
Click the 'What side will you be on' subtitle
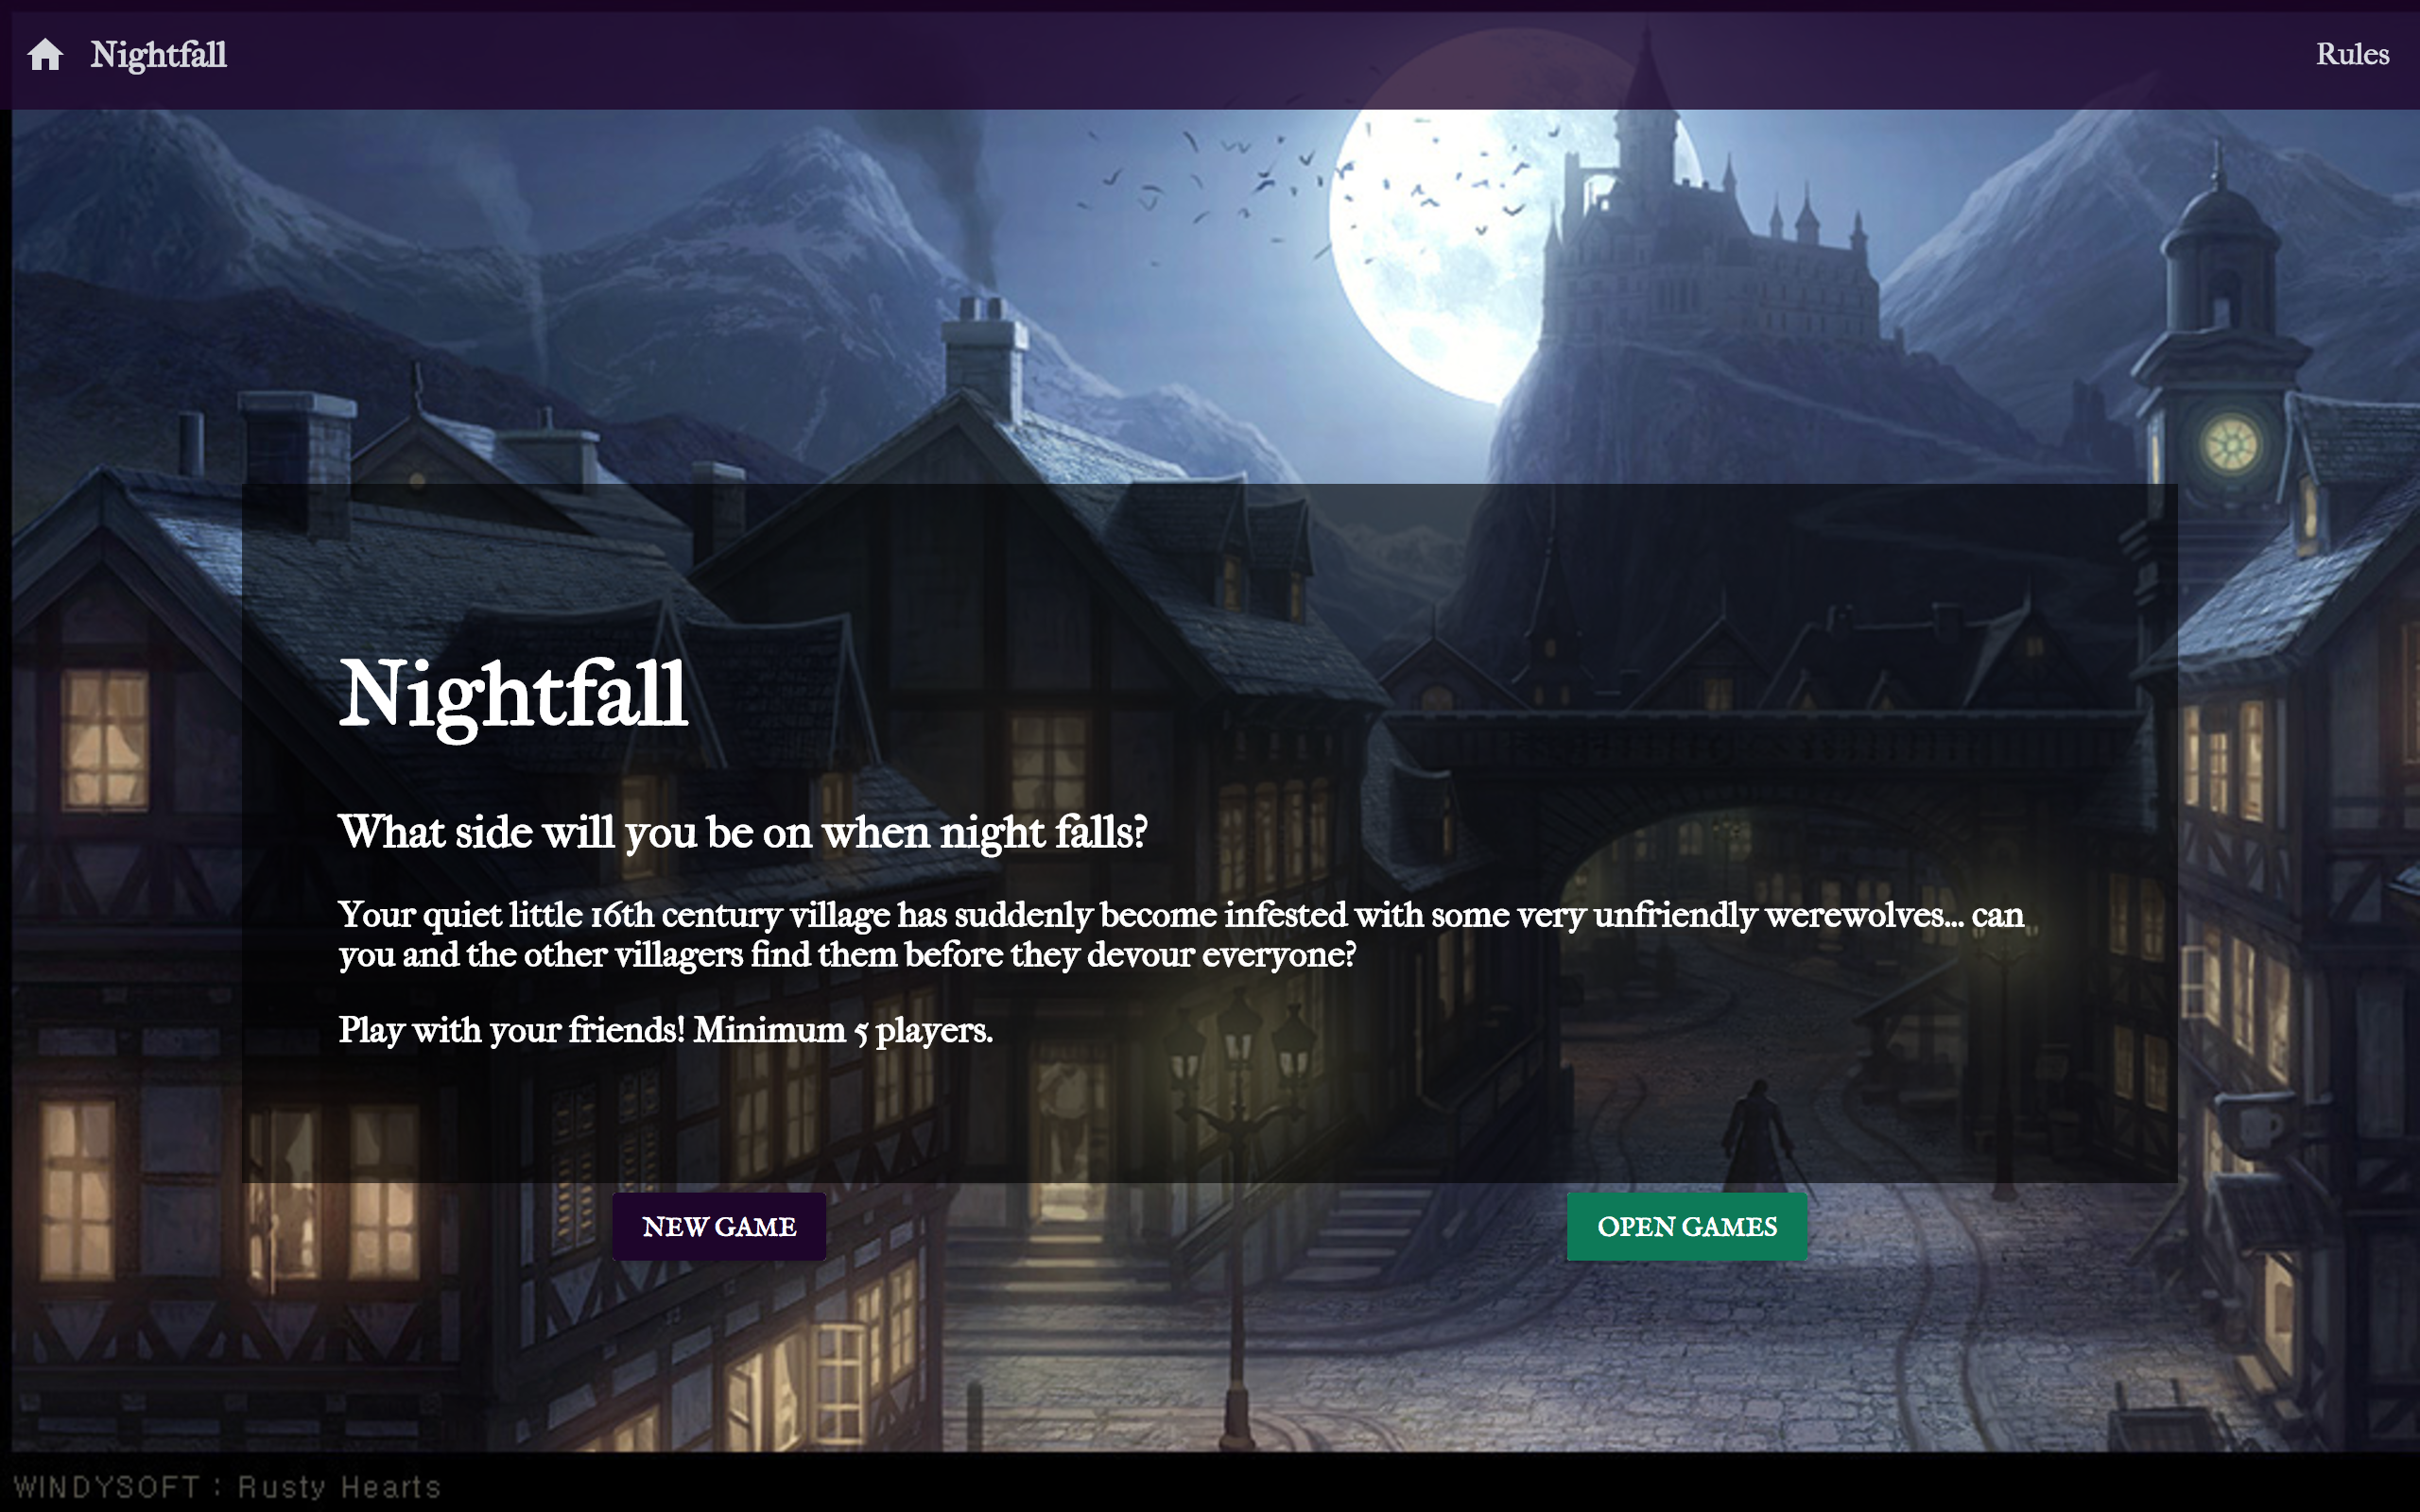click(x=742, y=832)
